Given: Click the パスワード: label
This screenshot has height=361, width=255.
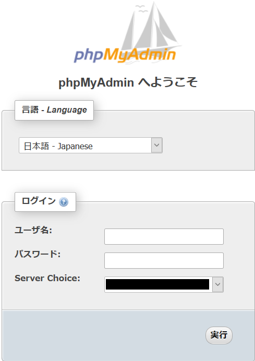Looking at the screenshot, I should (38, 254).
